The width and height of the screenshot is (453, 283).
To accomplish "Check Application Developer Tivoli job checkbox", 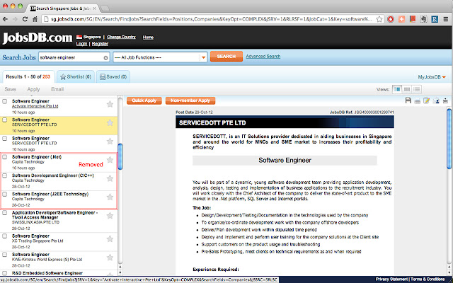I will coord(5,213).
